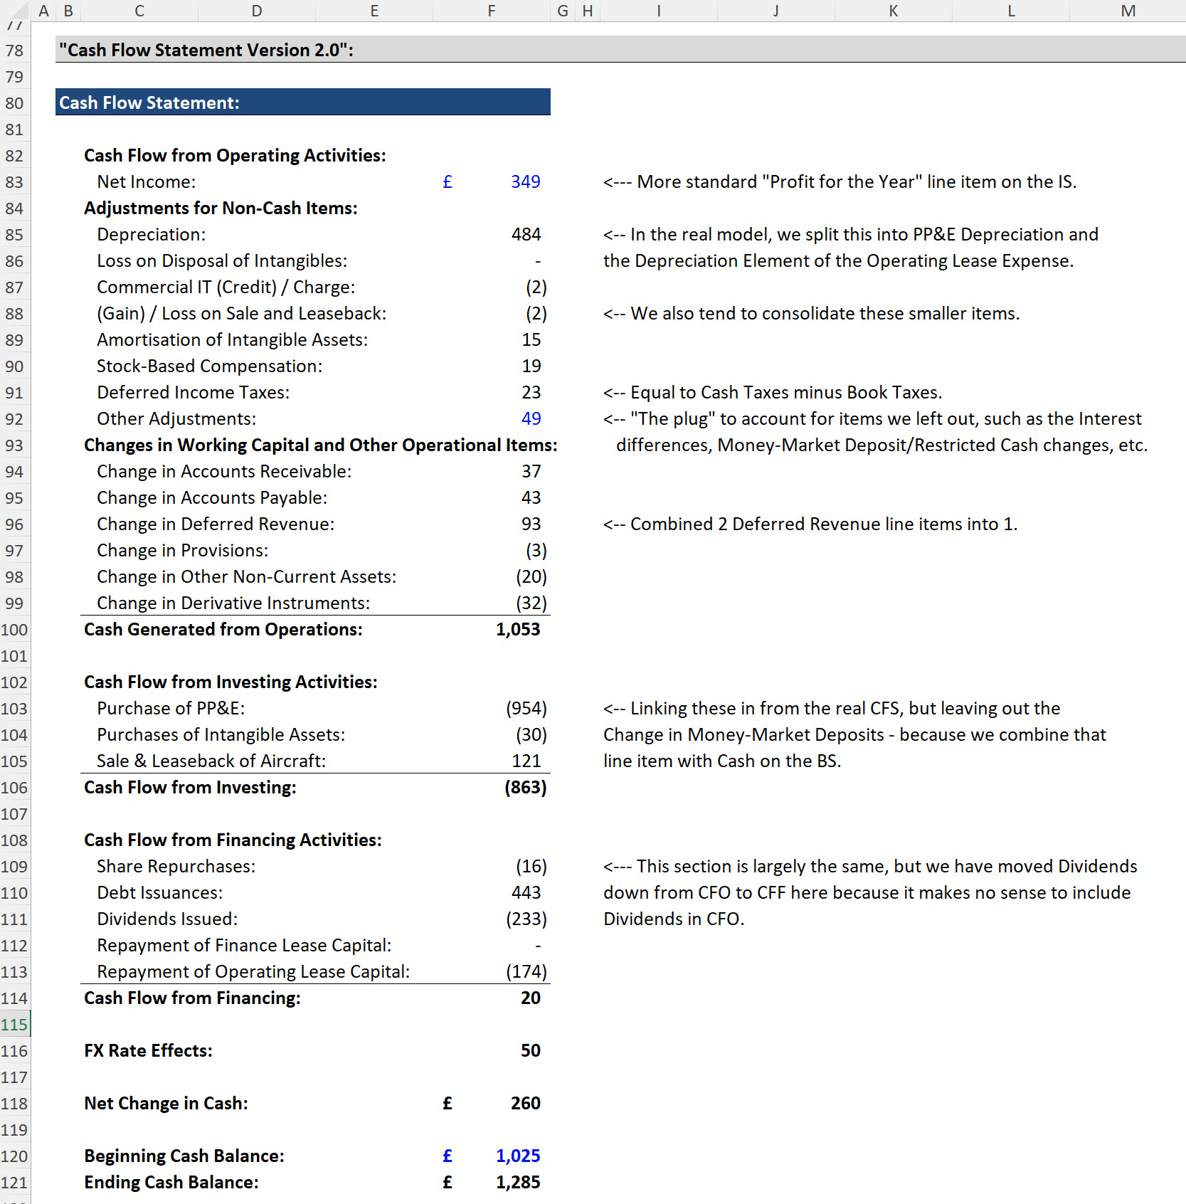1186x1204 pixels.
Task: Click 'Adjustments for Non-Cash Items:' heading
Action: point(221,208)
